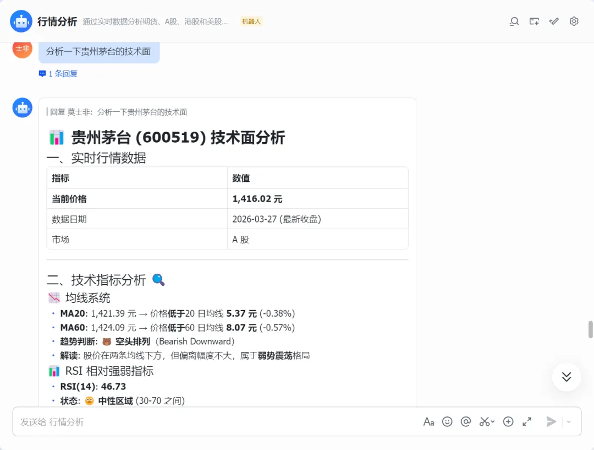Click the 当前价格 table cell
The width and height of the screenshot is (594, 450).
[x=137, y=198]
